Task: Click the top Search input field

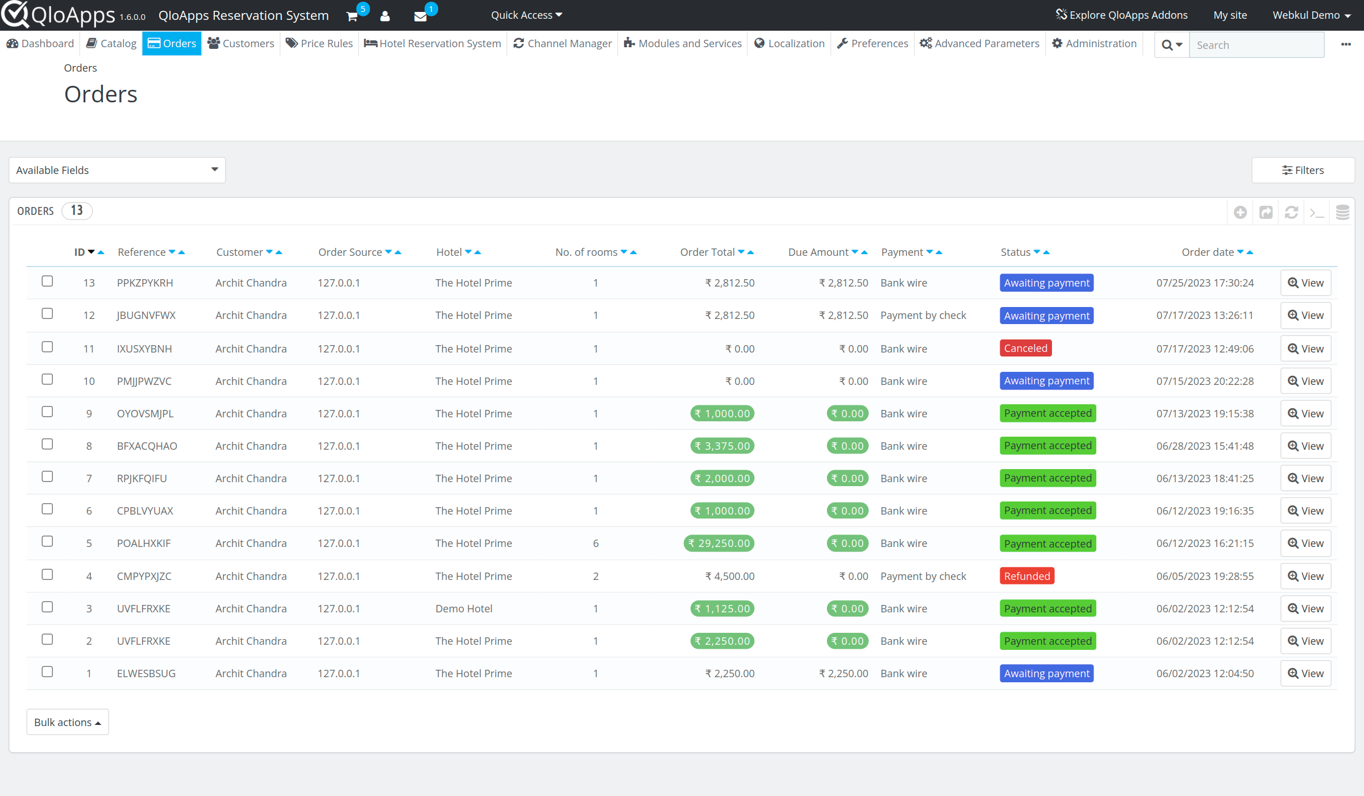Action: [1256, 45]
